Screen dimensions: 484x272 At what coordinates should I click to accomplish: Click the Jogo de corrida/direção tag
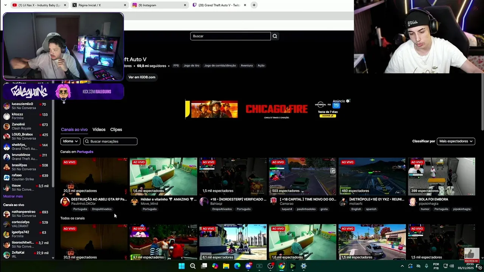tap(220, 66)
